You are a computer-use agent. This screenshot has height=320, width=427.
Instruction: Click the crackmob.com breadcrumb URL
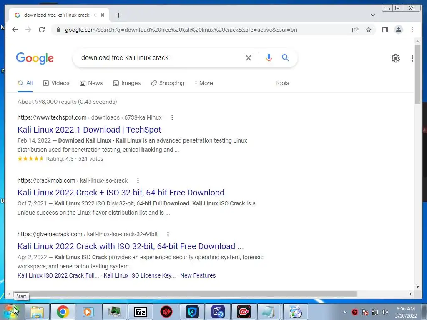pyautogui.click(x=73, y=180)
